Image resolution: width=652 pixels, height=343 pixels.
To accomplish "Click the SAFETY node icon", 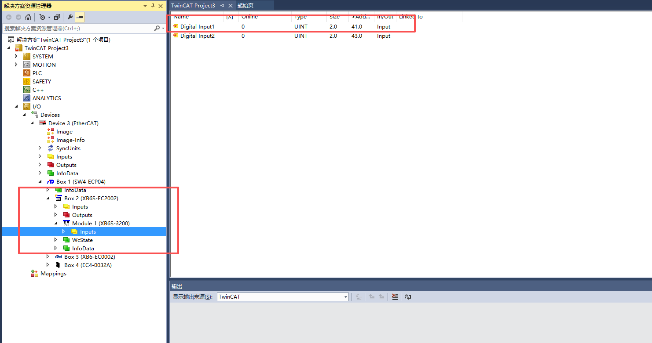I will click(x=27, y=82).
